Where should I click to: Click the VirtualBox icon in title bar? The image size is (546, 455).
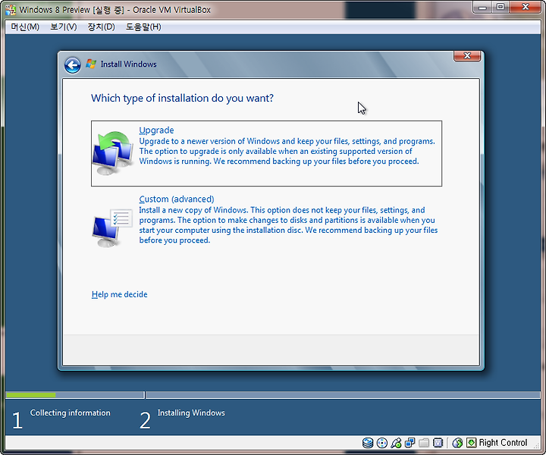point(11,10)
